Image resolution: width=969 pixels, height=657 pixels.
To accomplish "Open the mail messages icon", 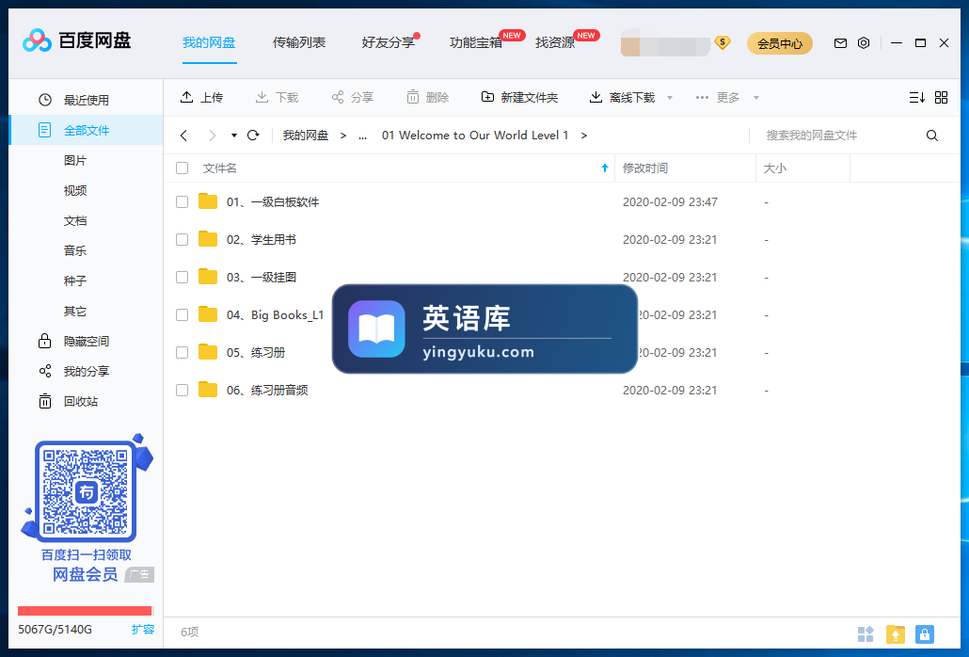I will point(840,42).
